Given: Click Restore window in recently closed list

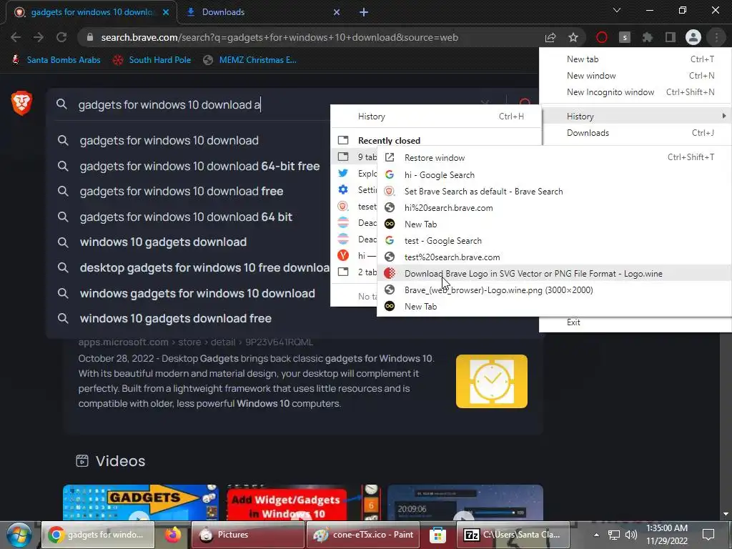Looking at the screenshot, I should (x=554, y=158).
